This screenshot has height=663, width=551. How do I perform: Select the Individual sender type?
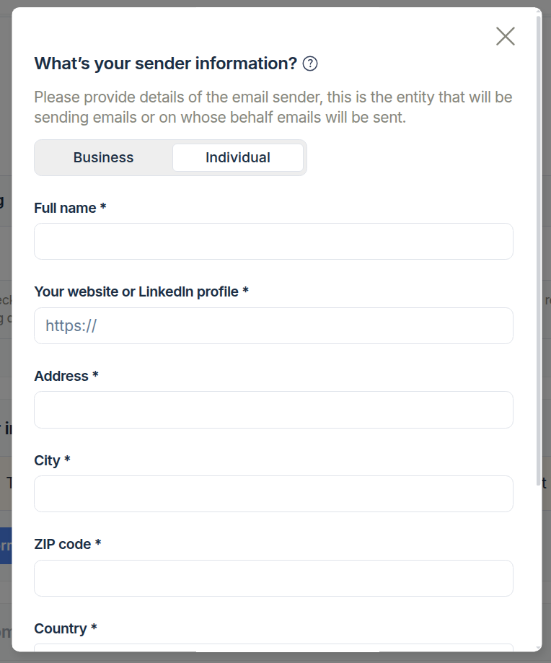click(x=238, y=157)
